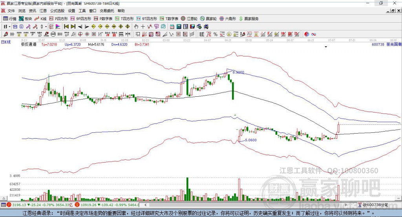Click the 600738 stock code label

pyautogui.click(x=378, y=44)
